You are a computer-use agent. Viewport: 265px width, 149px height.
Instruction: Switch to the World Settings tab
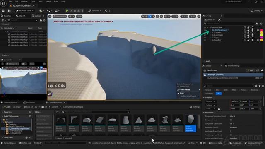point(233,66)
